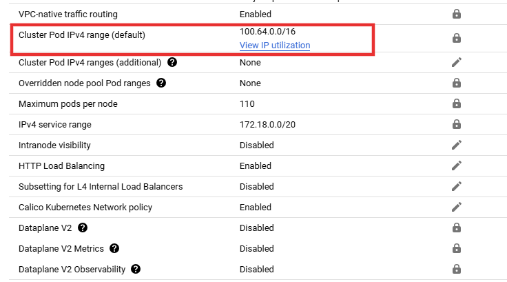This screenshot has height=282, width=507.
Task: Click lock icon for Maximum pods per node
Action: click(456, 103)
